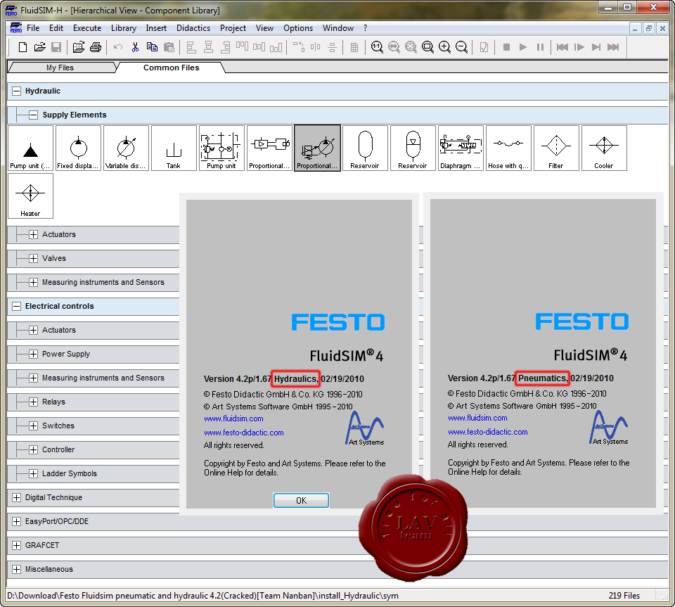Select the first Reservoir component
The image size is (675, 607).
tap(365, 148)
